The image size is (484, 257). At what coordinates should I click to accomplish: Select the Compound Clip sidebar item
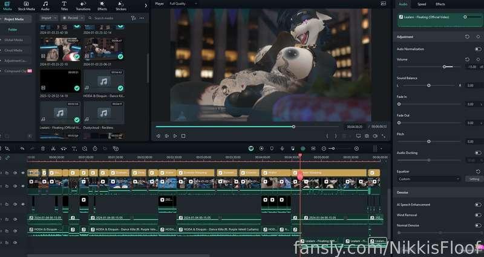pyautogui.click(x=16, y=71)
